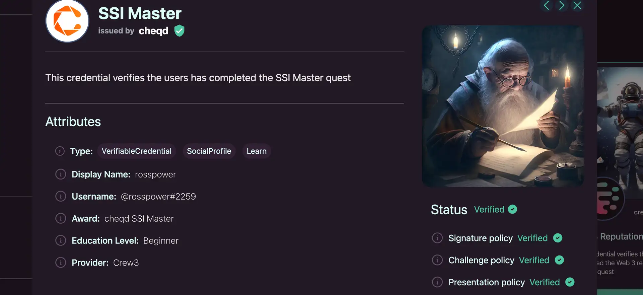Click the info icon beside Education Level

pyautogui.click(x=61, y=241)
